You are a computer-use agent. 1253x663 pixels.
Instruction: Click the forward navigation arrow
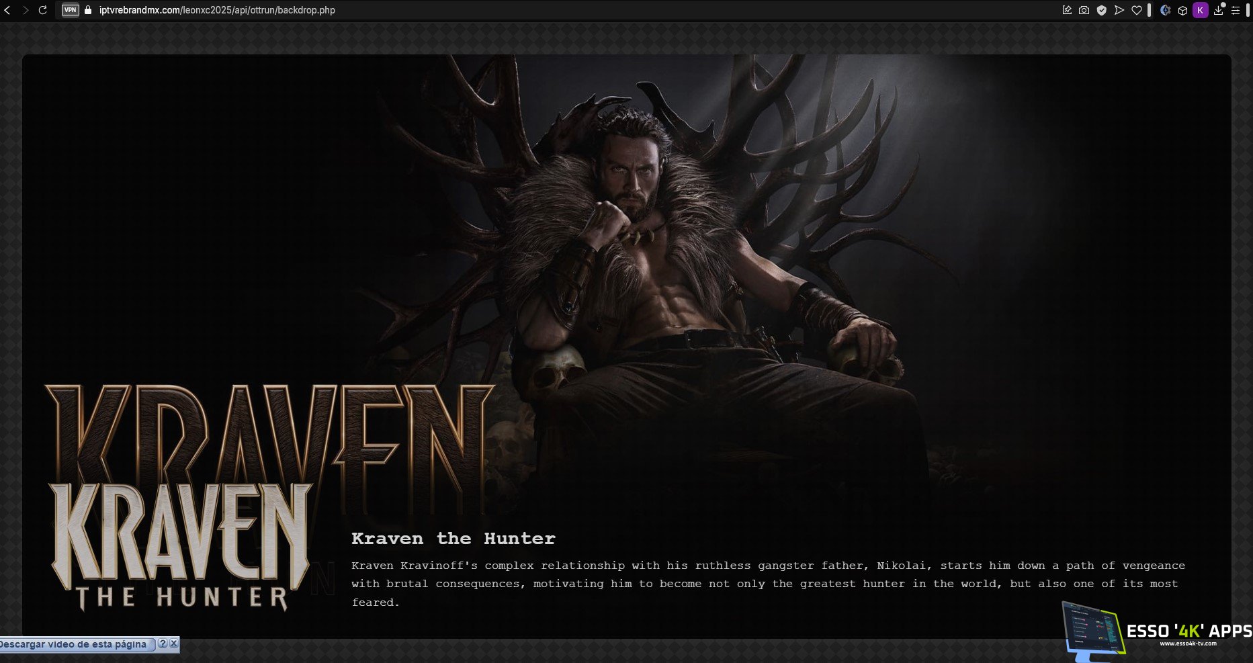(x=26, y=10)
